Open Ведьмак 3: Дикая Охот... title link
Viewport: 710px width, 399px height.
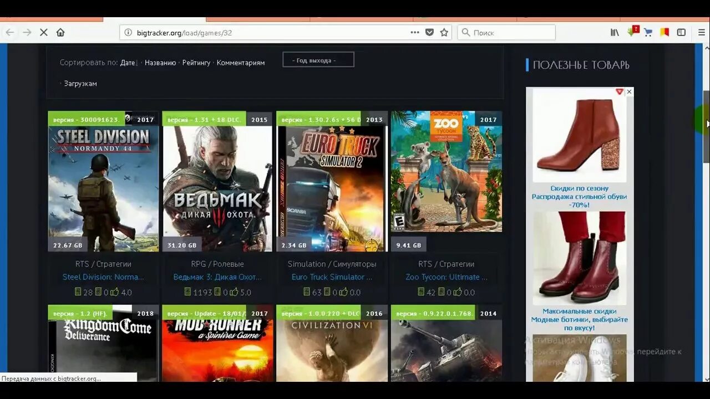[217, 277]
